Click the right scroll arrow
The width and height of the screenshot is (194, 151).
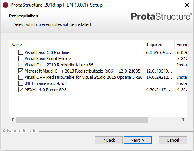coord(184,120)
